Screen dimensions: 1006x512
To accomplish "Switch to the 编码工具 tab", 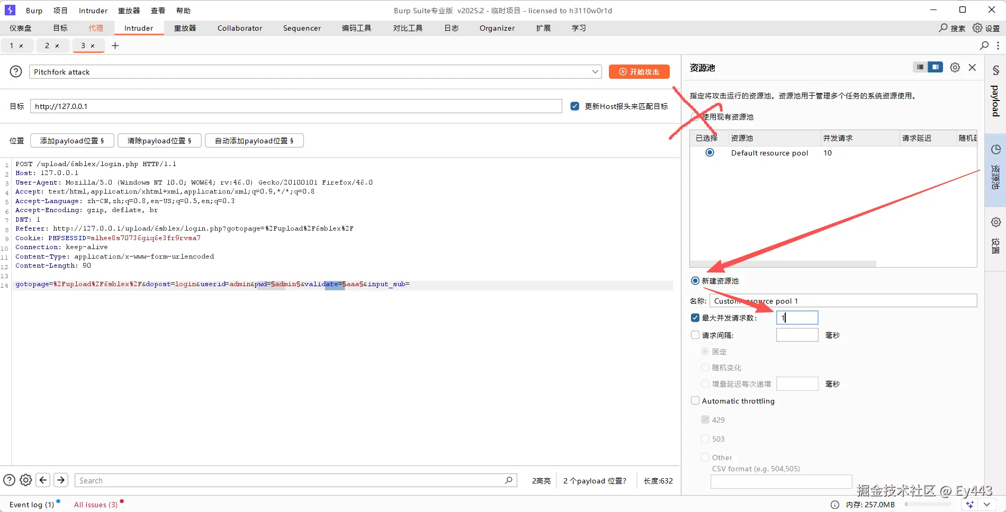I will pos(356,28).
